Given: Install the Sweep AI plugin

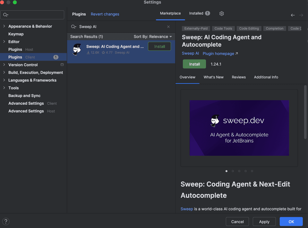Looking at the screenshot, I should pyautogui.click(x=194, y=64).
